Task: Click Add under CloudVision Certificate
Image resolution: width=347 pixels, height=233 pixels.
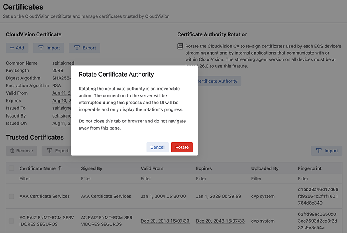Action: [17, 48]
